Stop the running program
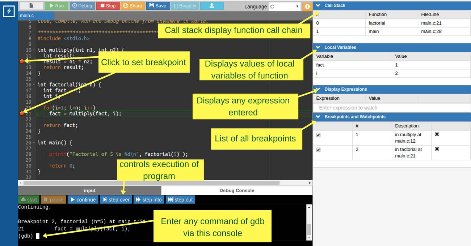 click(108, 5)
